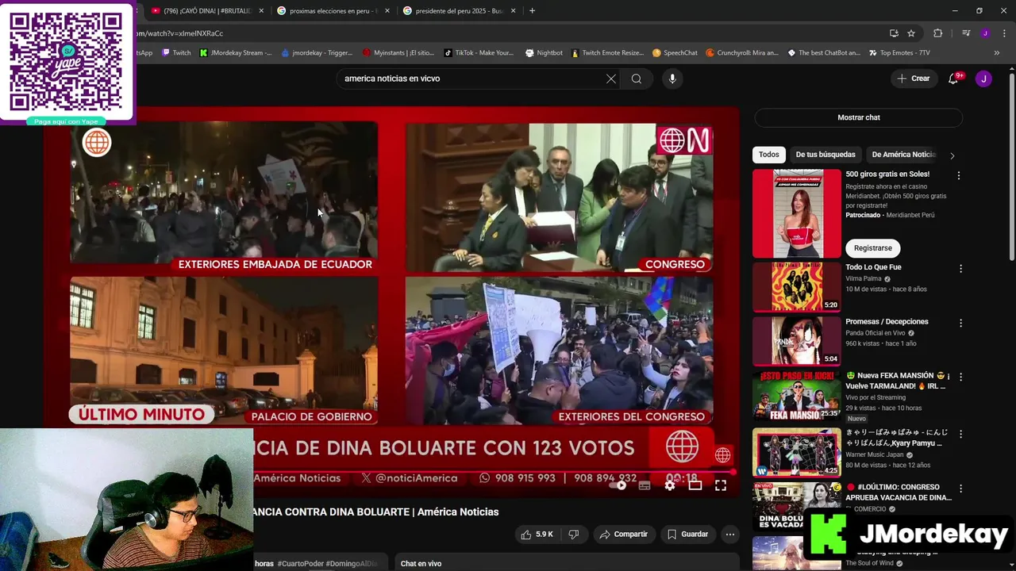
Task: Open a new browser tab
Action: [532, 10]
